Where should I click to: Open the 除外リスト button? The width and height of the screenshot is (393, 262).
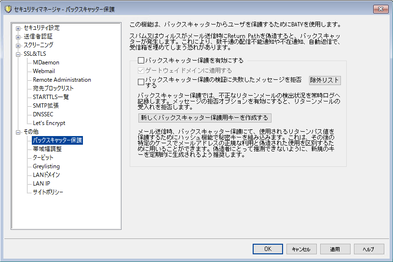coord(325,80)
